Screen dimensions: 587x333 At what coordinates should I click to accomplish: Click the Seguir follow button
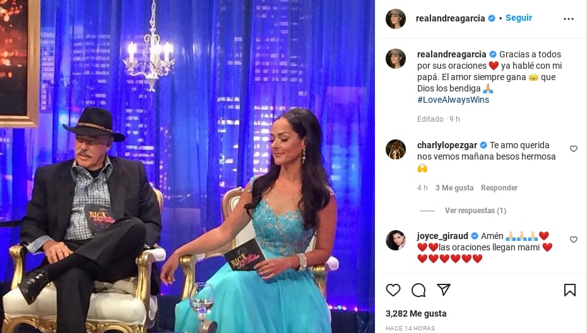[518, 18]
